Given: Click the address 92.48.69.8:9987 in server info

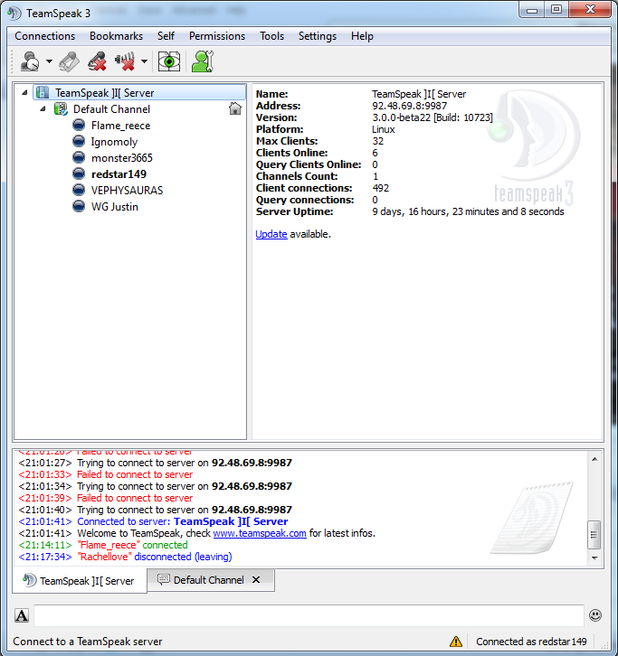Looking at the screenshot, I should 409,106.
